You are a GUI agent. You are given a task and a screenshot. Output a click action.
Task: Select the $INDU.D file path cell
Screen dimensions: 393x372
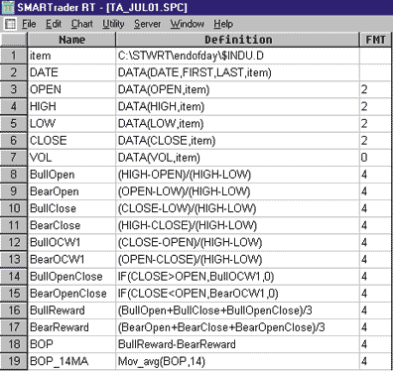[238, 56]
